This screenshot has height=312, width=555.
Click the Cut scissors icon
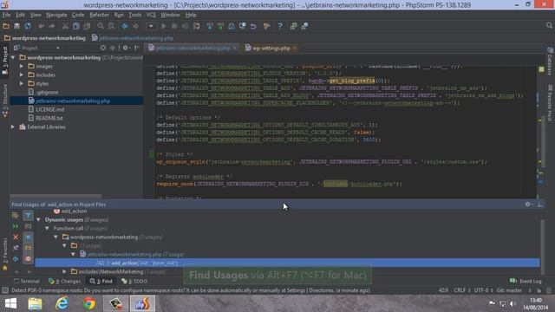pyautogui.click(x=65, y=26)
